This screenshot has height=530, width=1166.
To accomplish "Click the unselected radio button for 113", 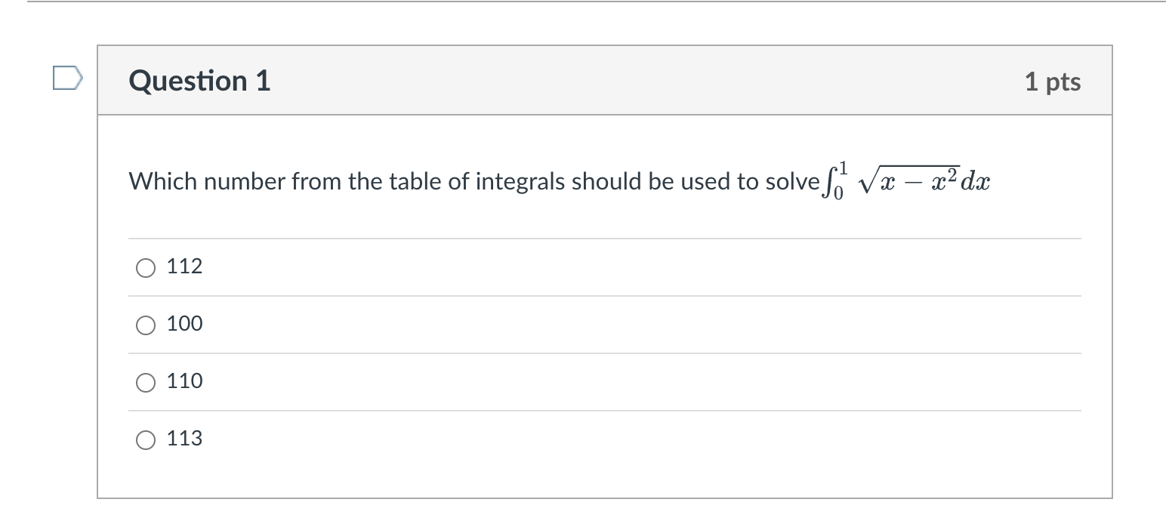I will coord(145,439).
